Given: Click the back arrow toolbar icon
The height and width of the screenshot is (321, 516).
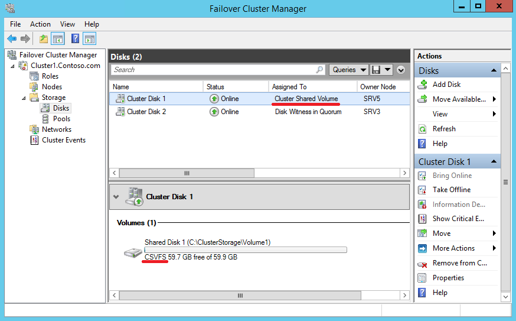Looking at the screenshot, I should pos(12,39).
